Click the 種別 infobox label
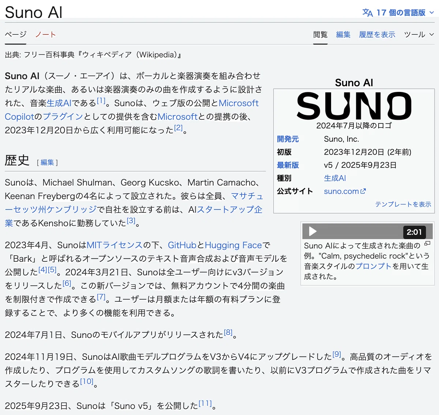 point(284,178)
